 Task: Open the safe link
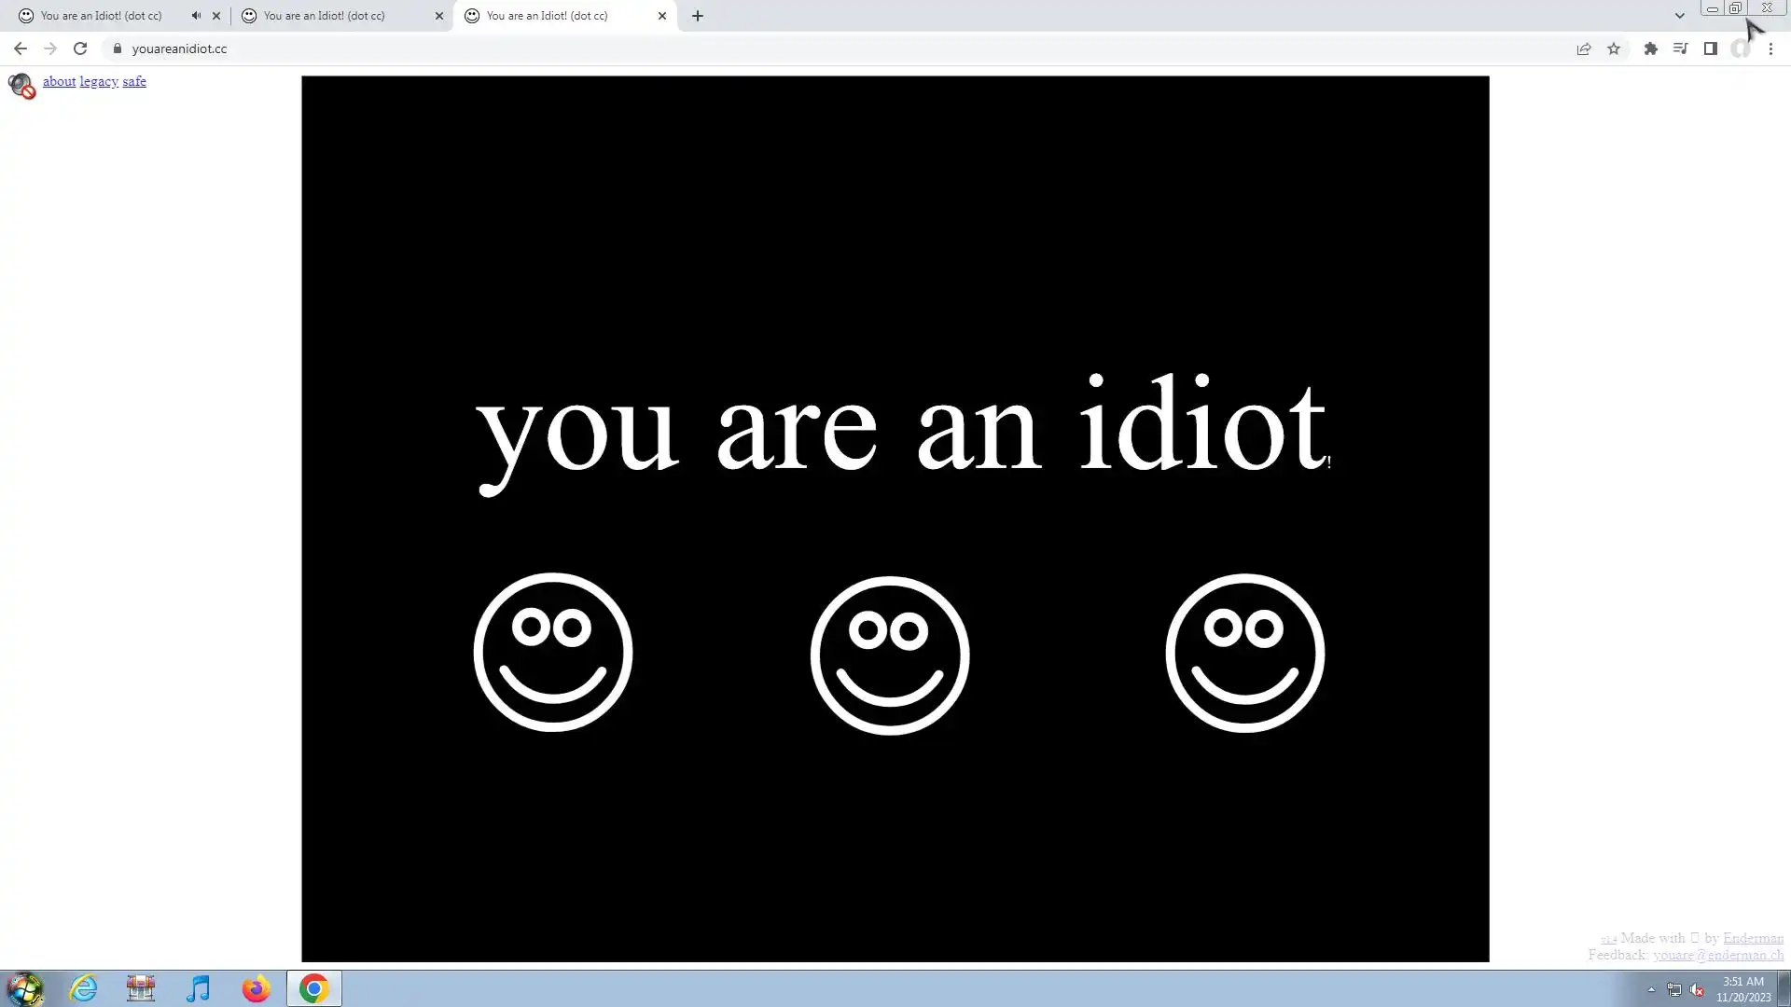click(x=134, y=82)
